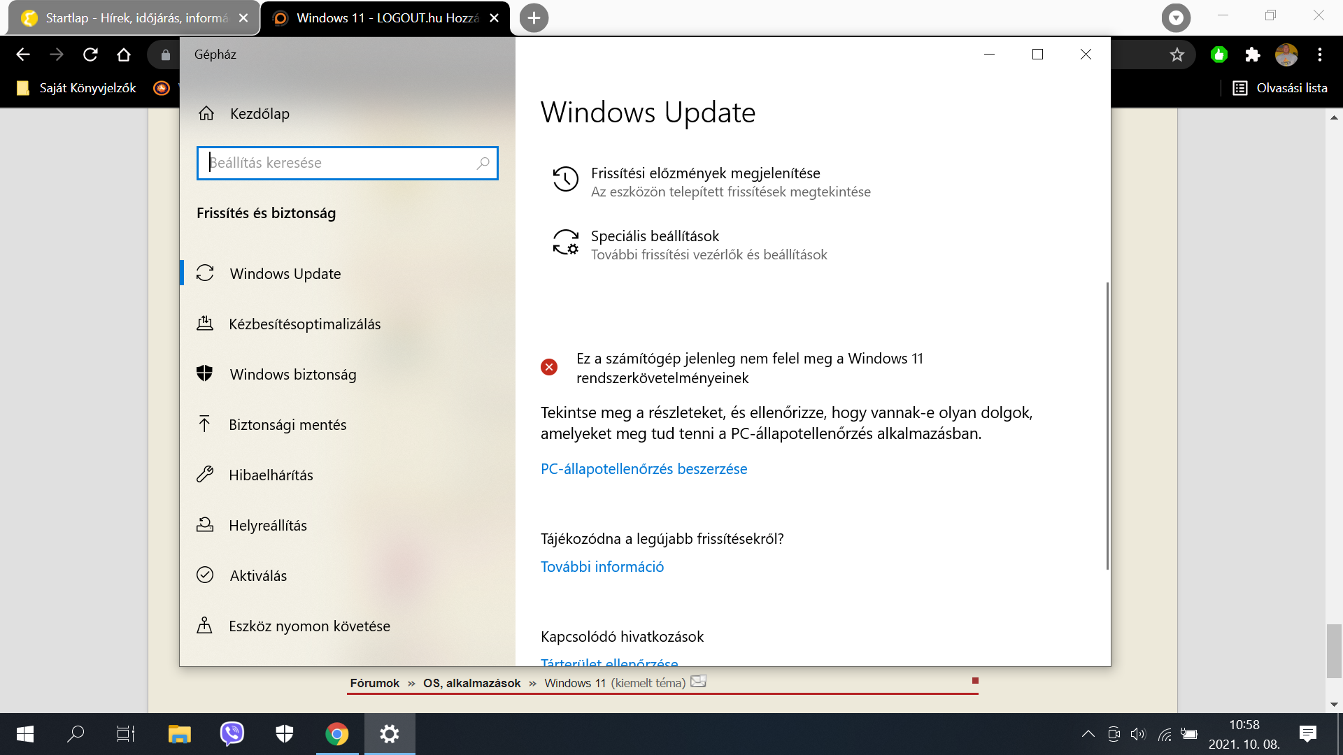Click the green thumbs-up extension icon

(x=1219, y=55)
